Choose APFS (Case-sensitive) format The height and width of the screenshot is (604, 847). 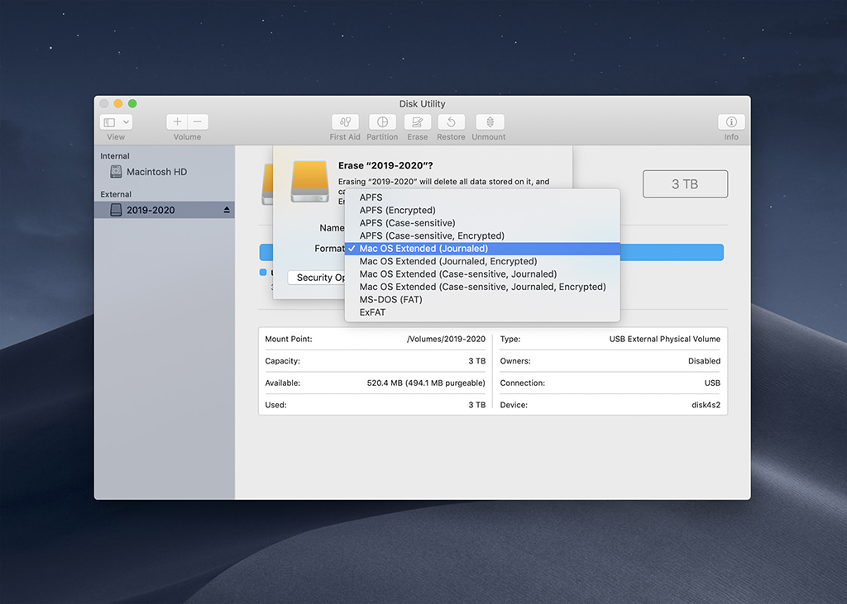(x=482, y=223)
